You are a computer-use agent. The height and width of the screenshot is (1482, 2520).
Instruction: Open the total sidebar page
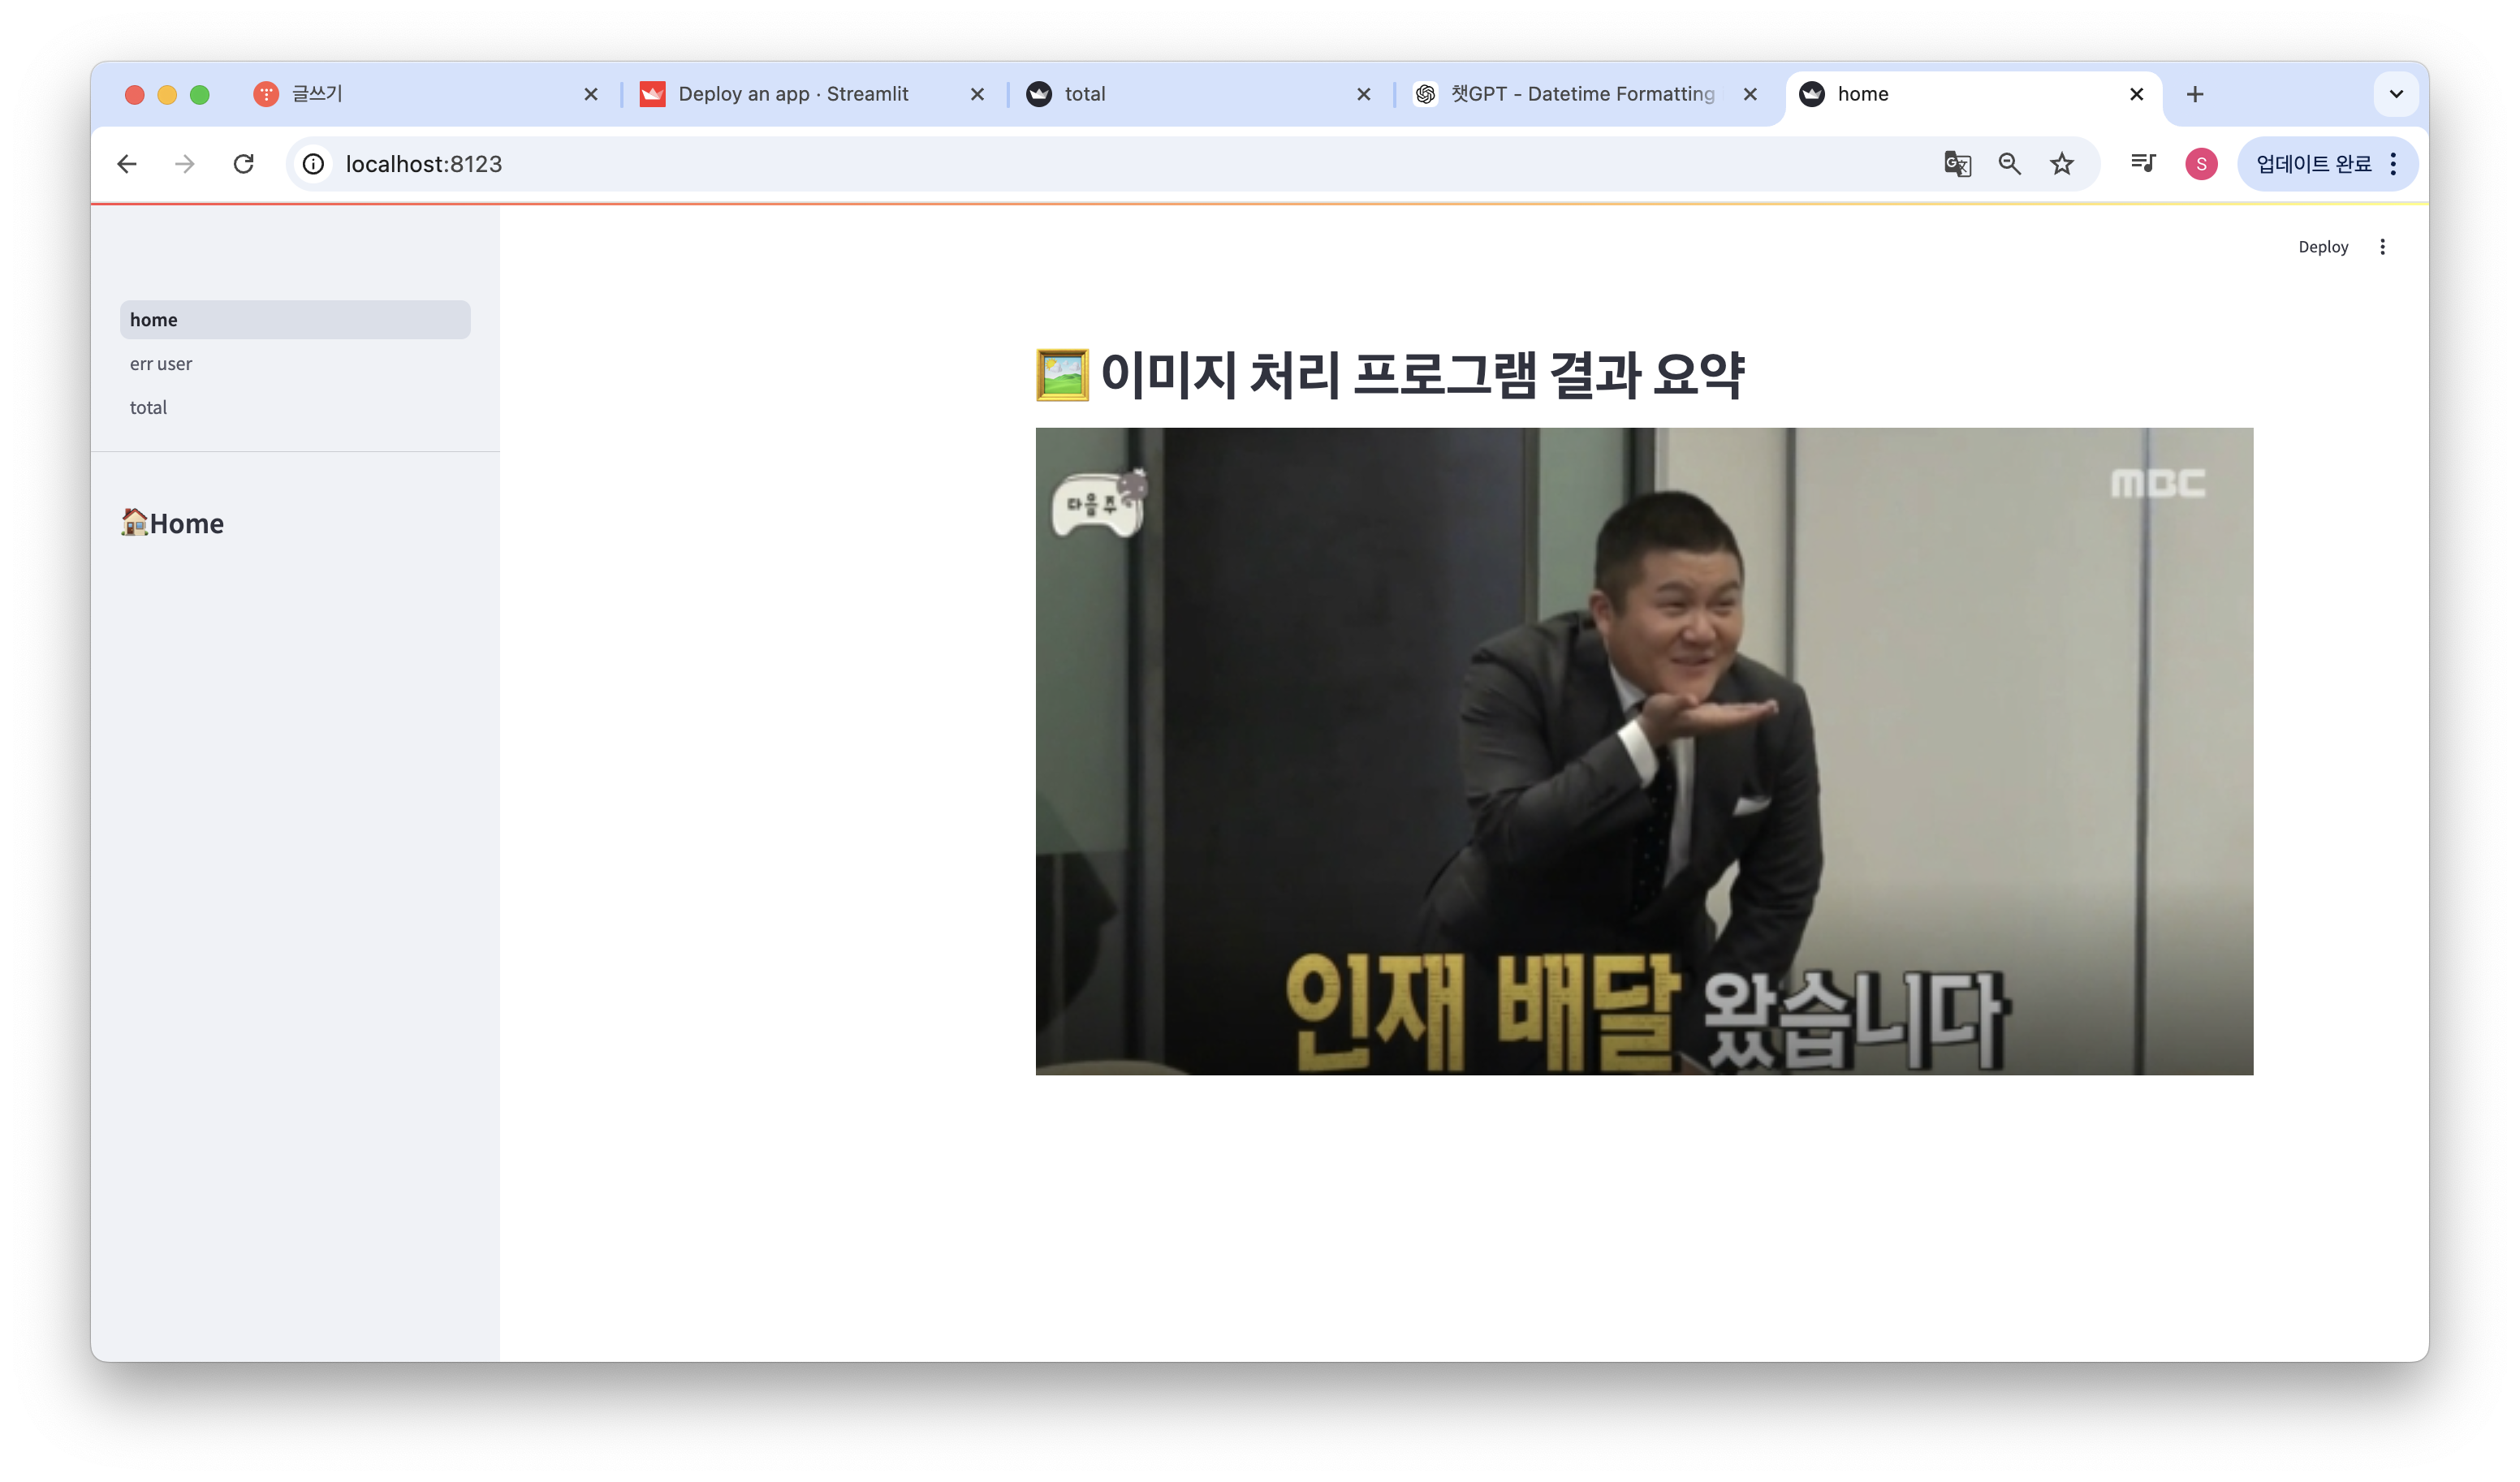[x=295, y=407]
